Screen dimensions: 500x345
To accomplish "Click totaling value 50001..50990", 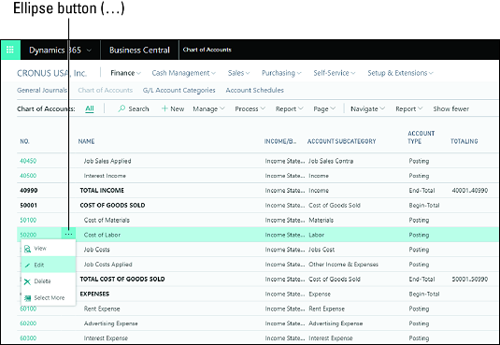I will pos(470,279).
